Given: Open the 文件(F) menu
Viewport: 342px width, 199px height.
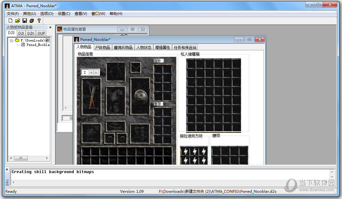Looking at the screenshot, I should (x=13, y=13).
